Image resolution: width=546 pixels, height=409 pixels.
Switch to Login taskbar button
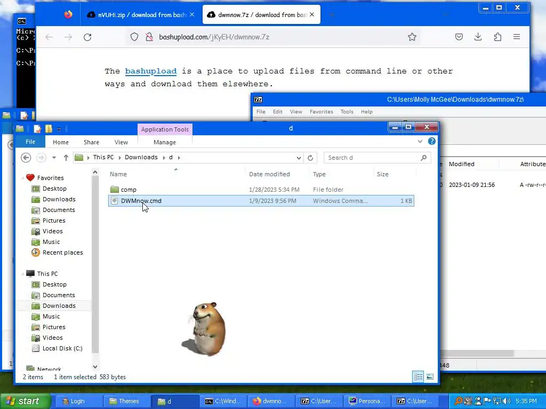[x=78, y=401]
